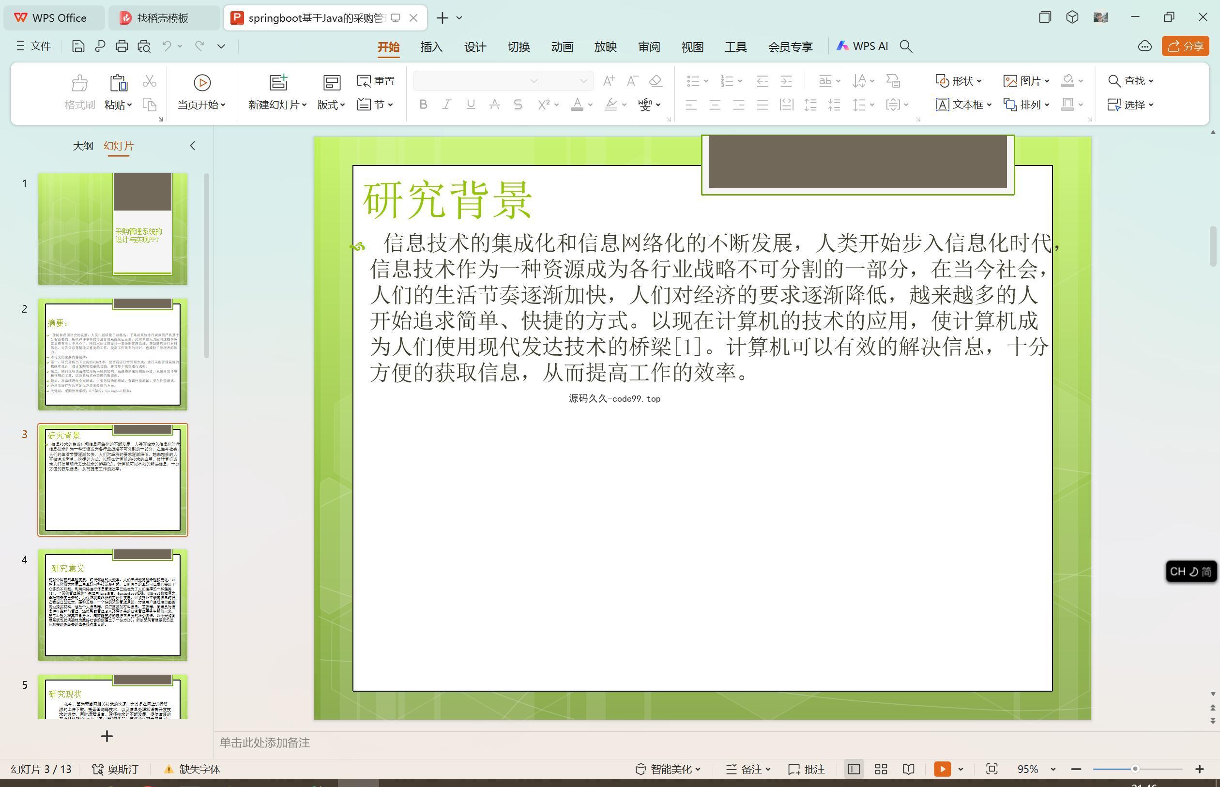Open Print Preview icon

(144, 46)
